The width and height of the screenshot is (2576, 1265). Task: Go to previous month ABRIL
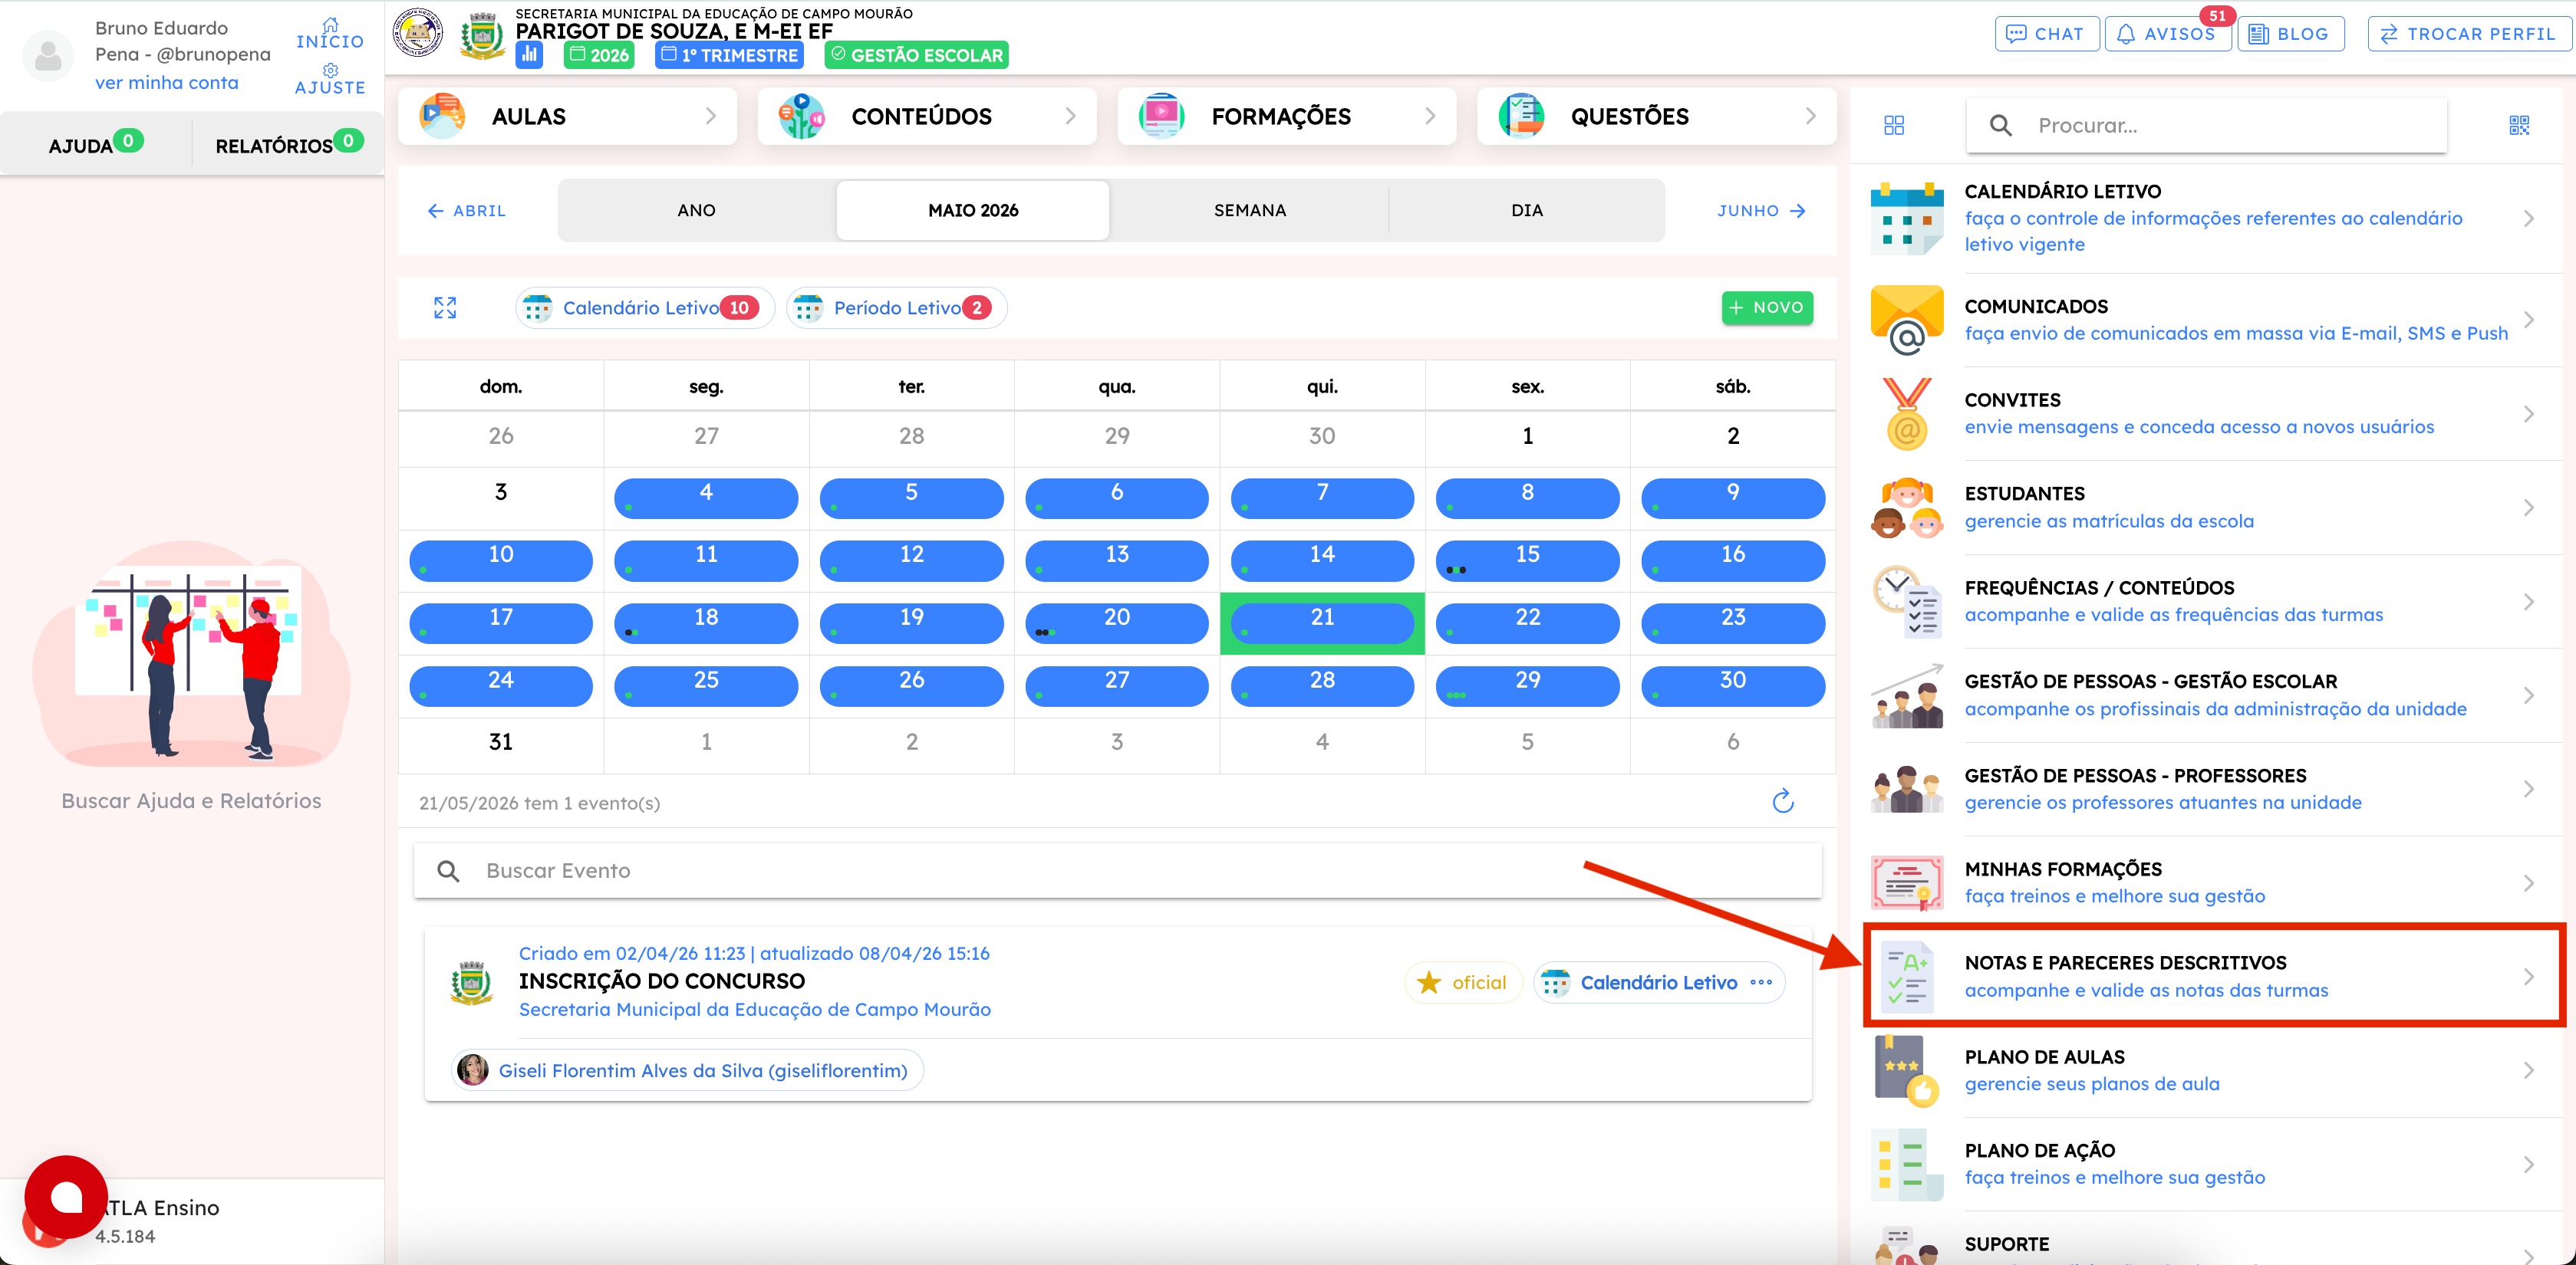tap(467, 211)
